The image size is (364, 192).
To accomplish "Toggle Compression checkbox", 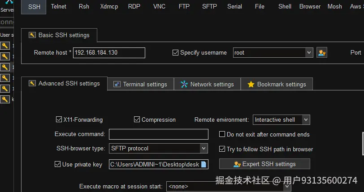I will 137,119.
